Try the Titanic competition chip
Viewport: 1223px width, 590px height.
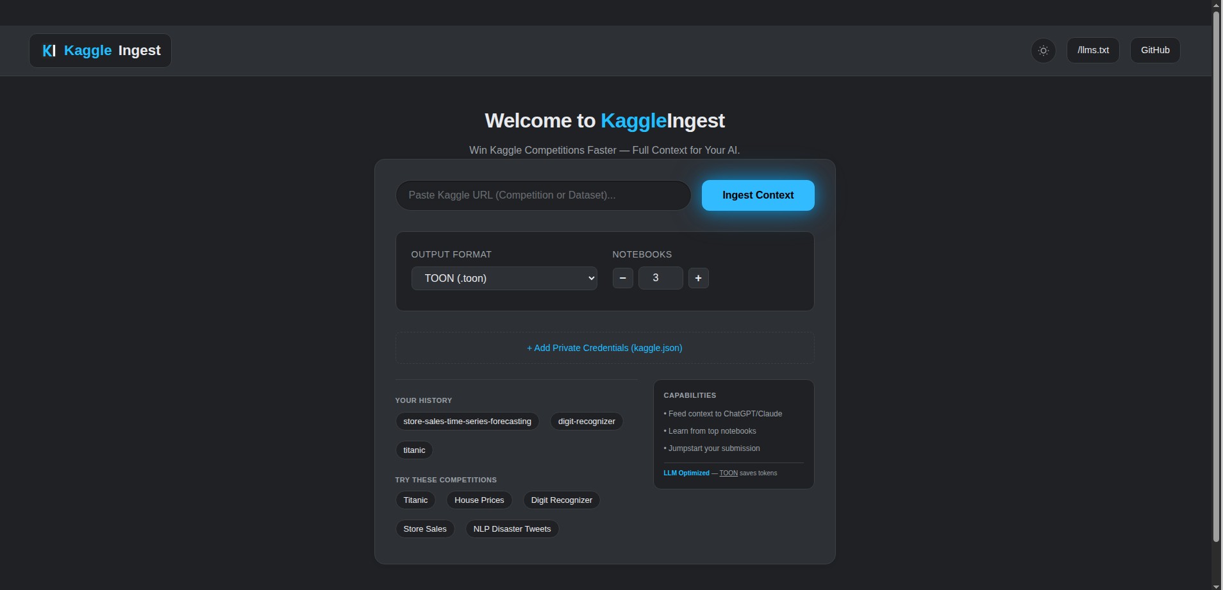click(x=415, y=500)
